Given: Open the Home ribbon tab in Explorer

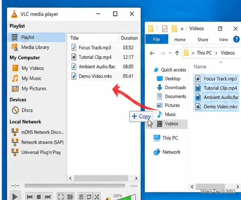Looking at the screenshot, I should tap(180, 40).
